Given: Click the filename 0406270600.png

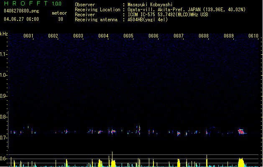Looking at the screenshot, I should [21, 11].
